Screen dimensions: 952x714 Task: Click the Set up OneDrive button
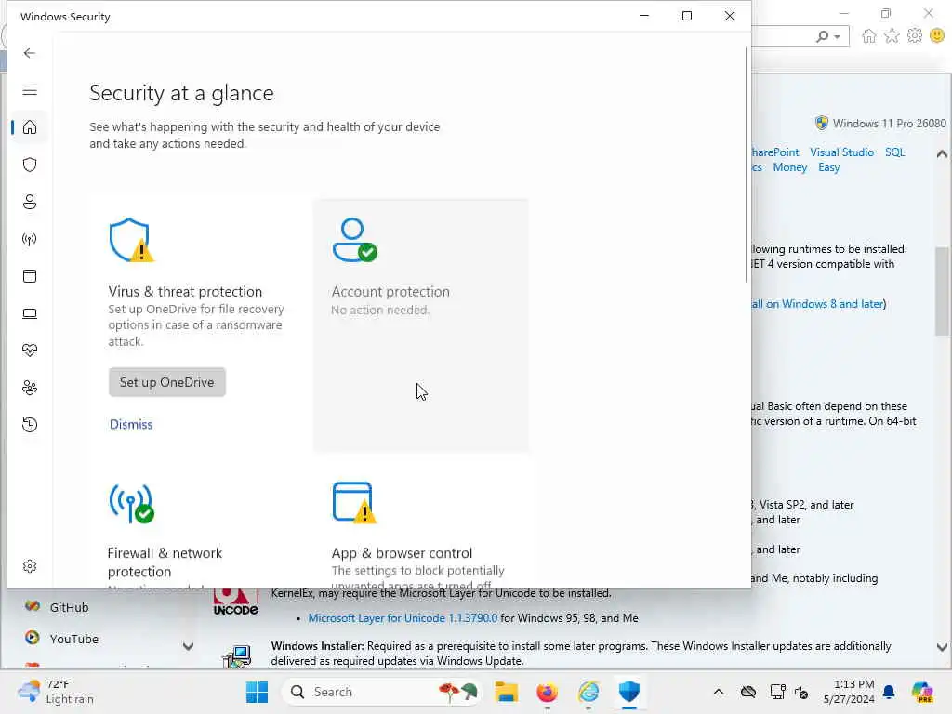(x=167, y=382)
